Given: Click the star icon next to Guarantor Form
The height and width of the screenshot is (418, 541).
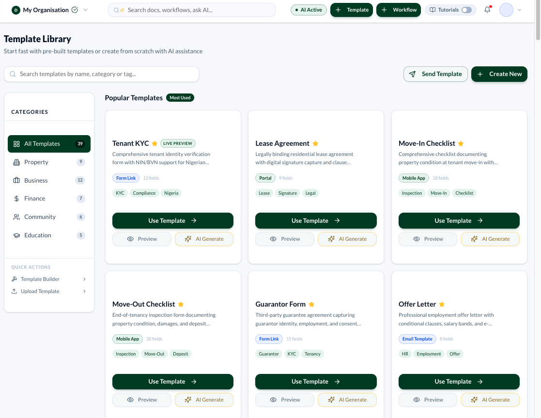Looking at the screenshot, I should click(x=311, y=304).
